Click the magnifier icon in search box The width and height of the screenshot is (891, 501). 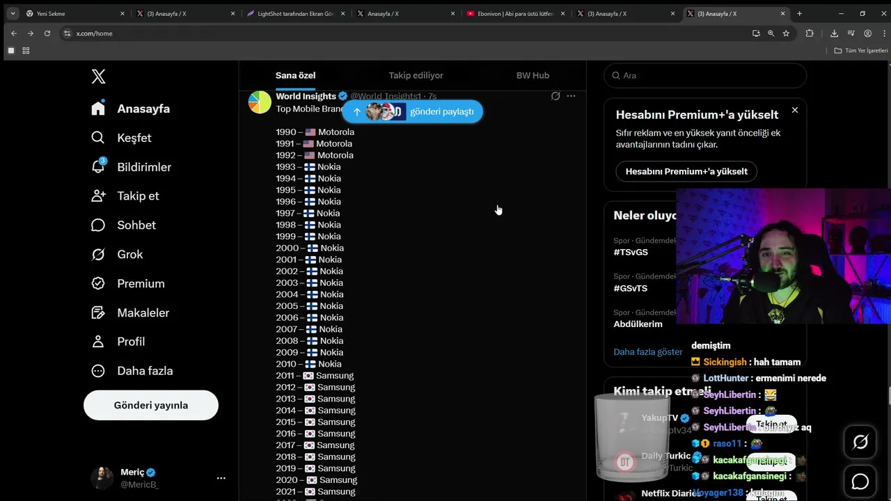point(616,75)
